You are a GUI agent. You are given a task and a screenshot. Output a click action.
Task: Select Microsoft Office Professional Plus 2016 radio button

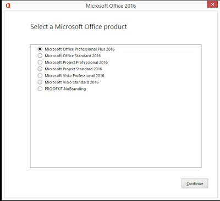point(40,49)
